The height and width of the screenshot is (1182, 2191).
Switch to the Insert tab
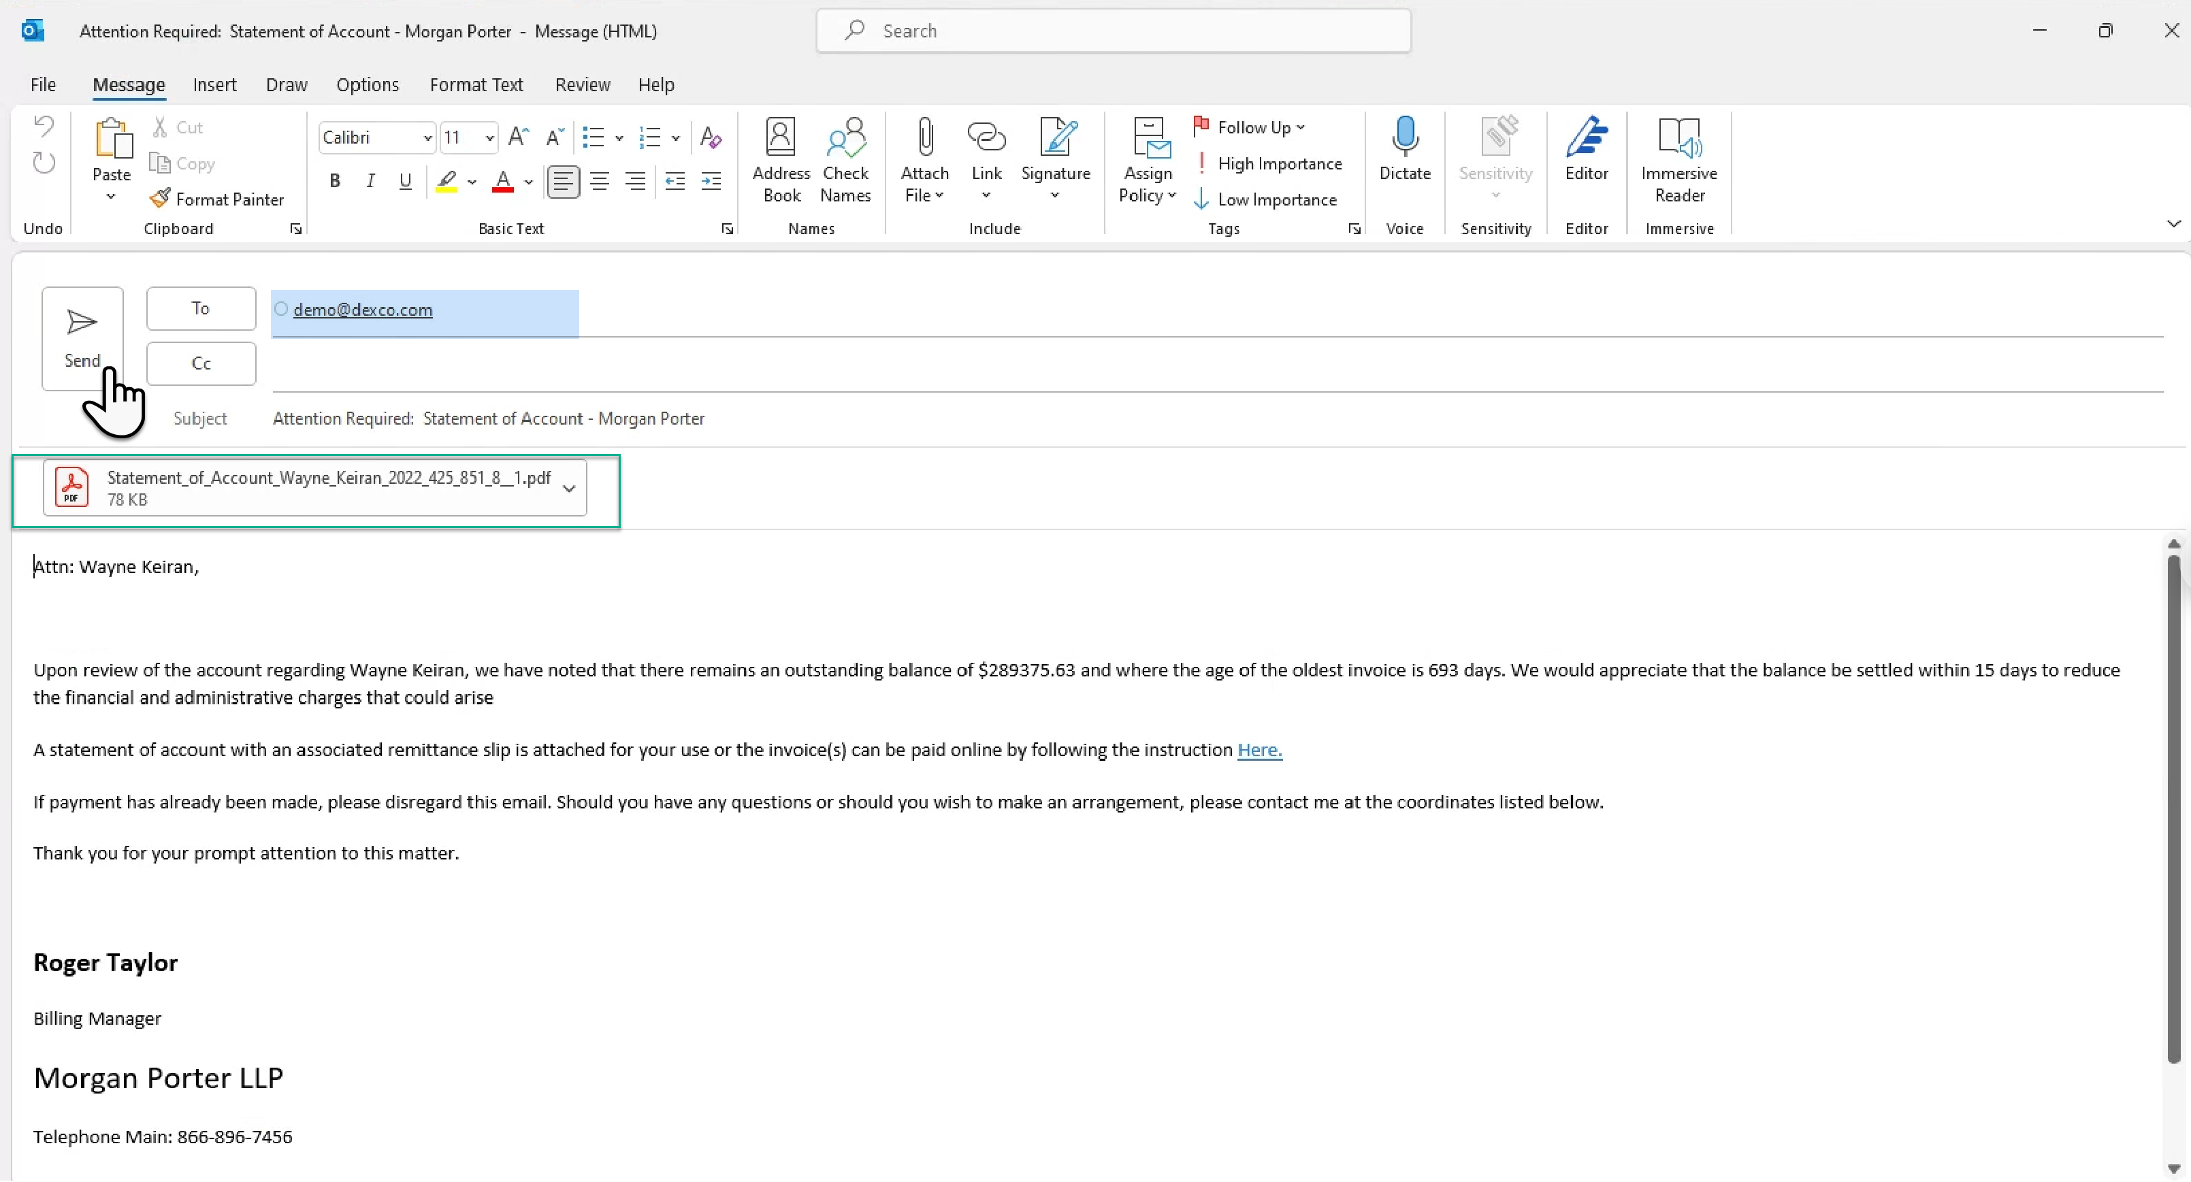point(214,85)
